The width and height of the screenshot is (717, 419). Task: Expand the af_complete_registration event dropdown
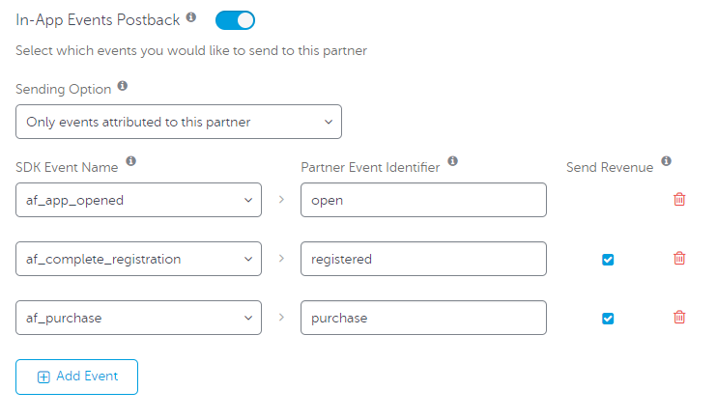138,259
